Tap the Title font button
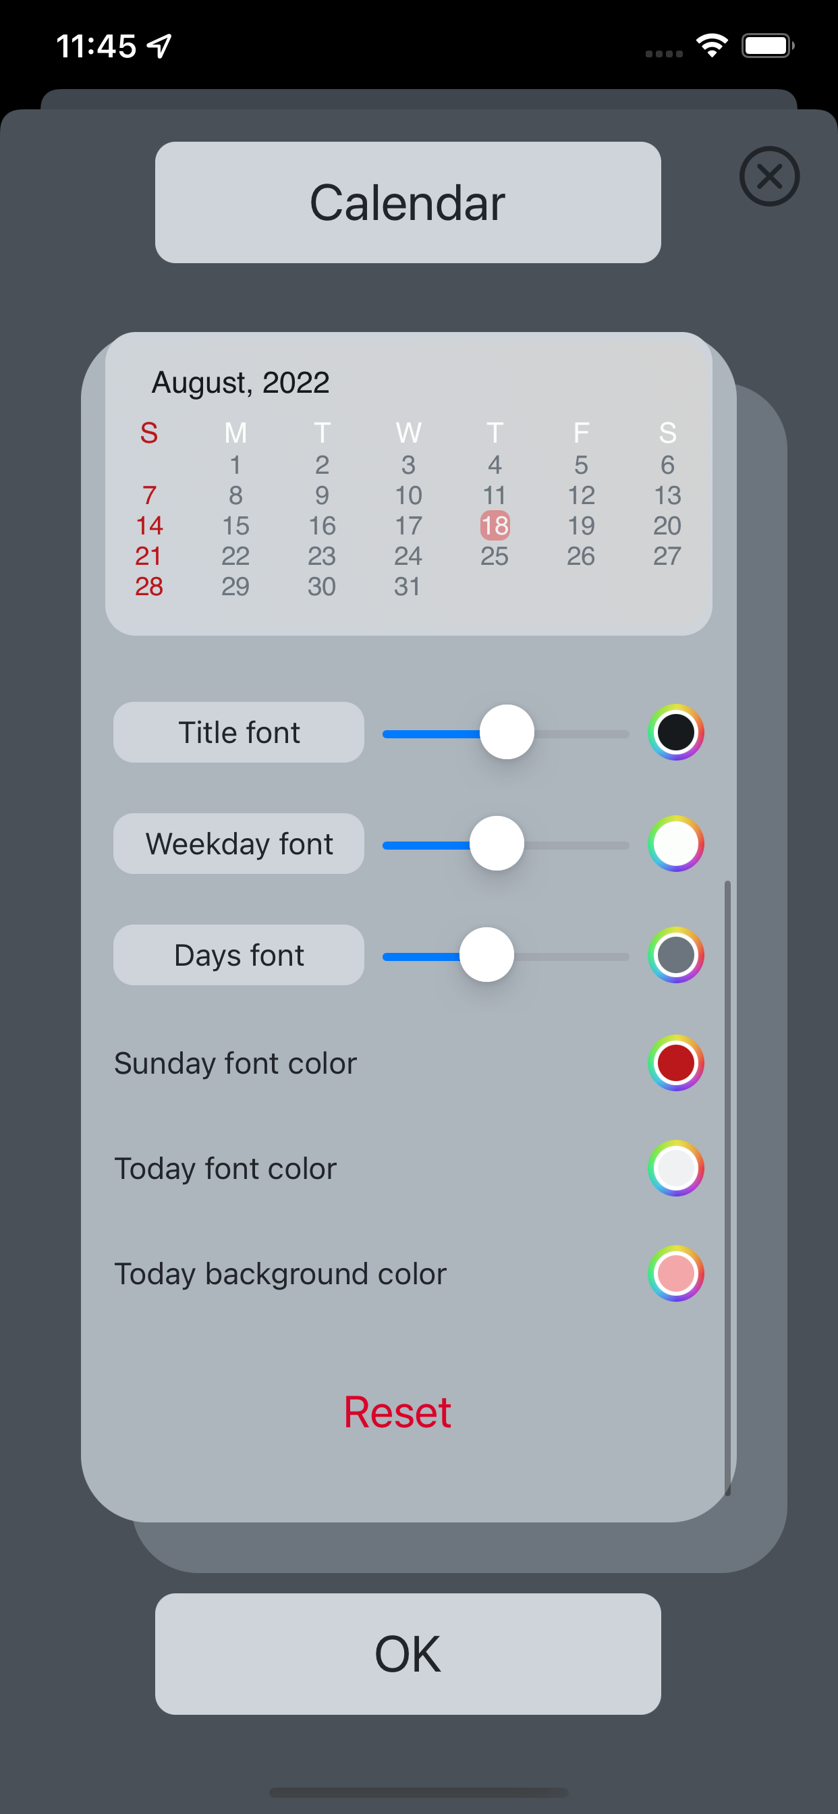Image resolution: width=838 pixels, height=1814 pixels. click(239, 732)
